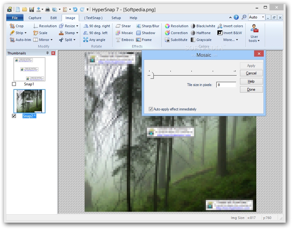Apply Halftone color effect
This screenshot has height=229, width=292.
[201, 33]
